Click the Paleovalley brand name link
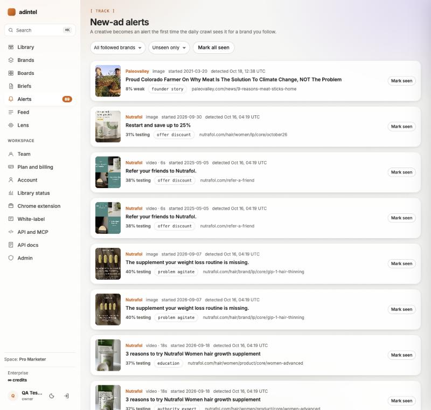Viewport: 431px width, 410px height. tap(137, 71)
